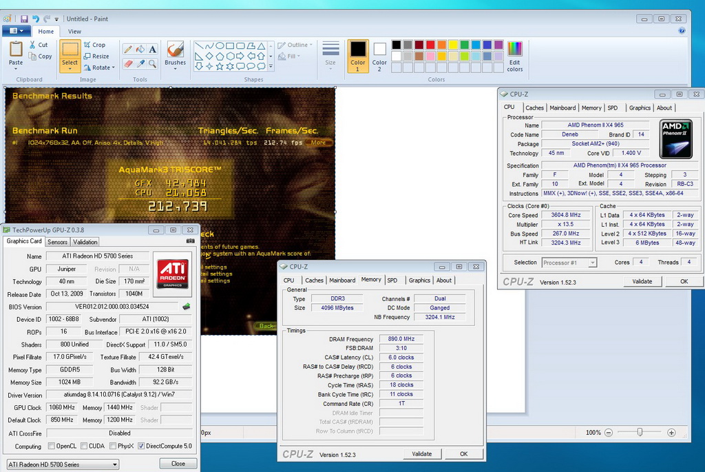Select the Magnifier tool in Paint
705x472 pixels.
(x=153, y=64)
